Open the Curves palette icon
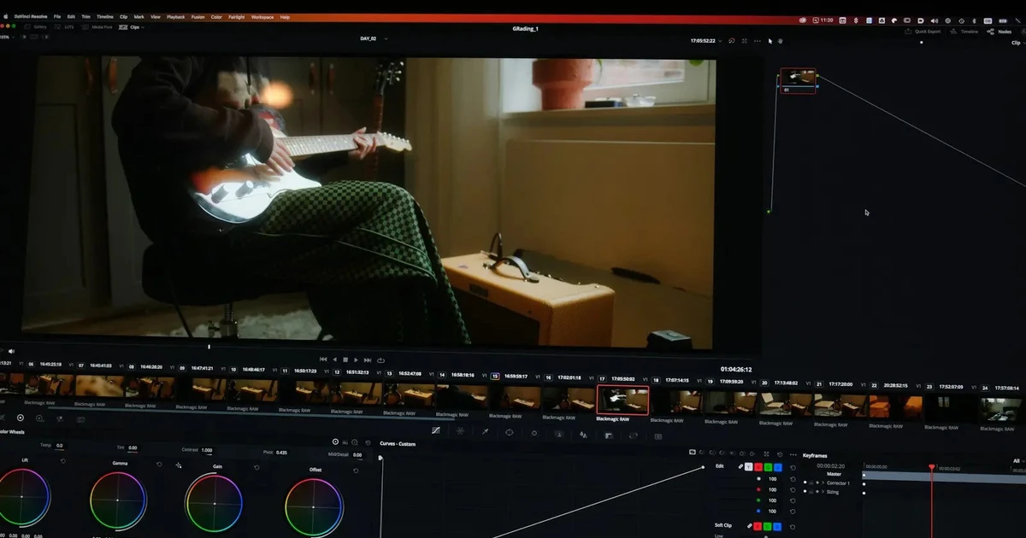This screenshot has height=538, width=1026. (x=436, y=432)
